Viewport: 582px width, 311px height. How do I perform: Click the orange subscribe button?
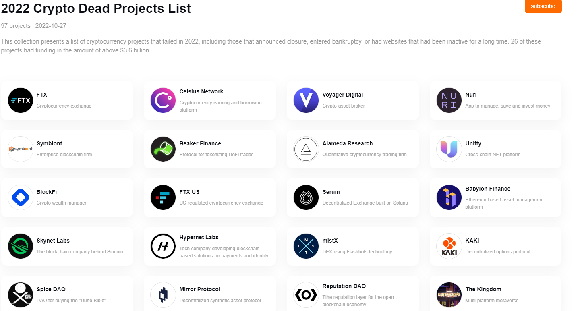(x=543, y=6)
